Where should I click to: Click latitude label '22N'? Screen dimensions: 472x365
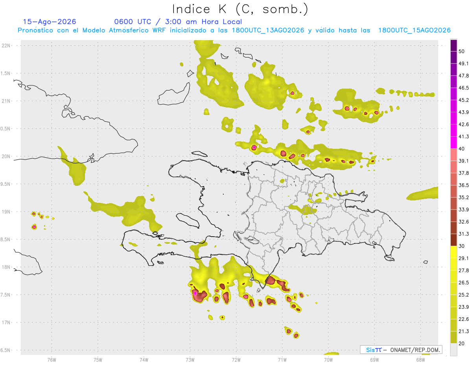coord(6,46)
